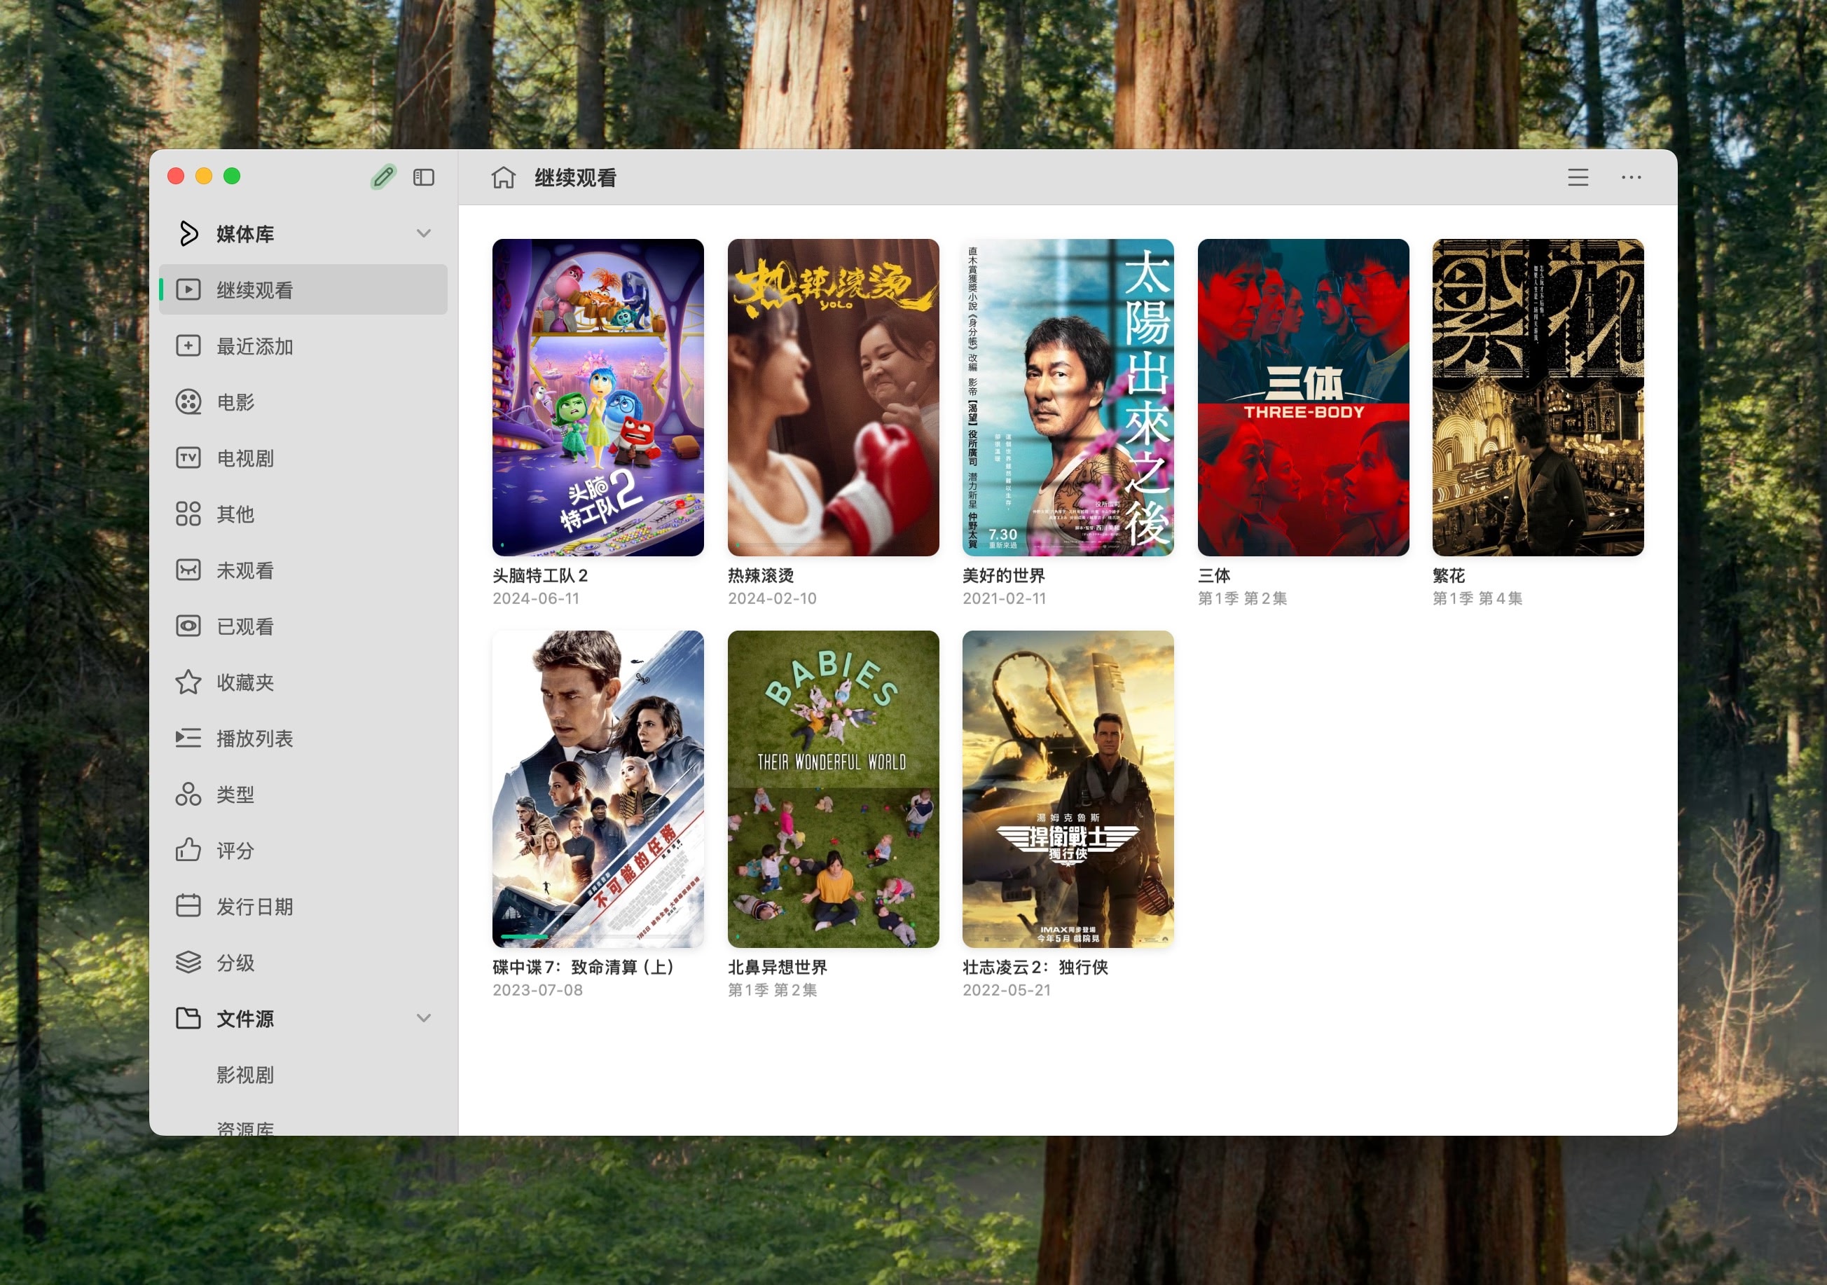The image size is (1827, 1285).
Task: Open 头脑特工队 2 poster
Action: coord(598,397)
